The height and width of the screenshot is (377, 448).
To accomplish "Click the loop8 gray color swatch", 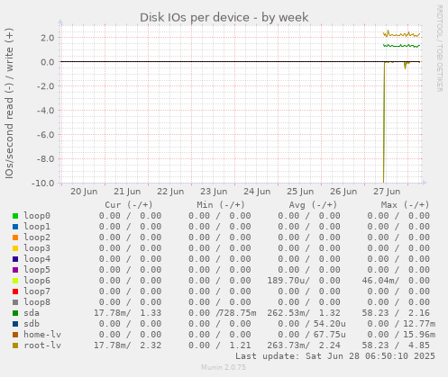I will click(x=15, y=302).
